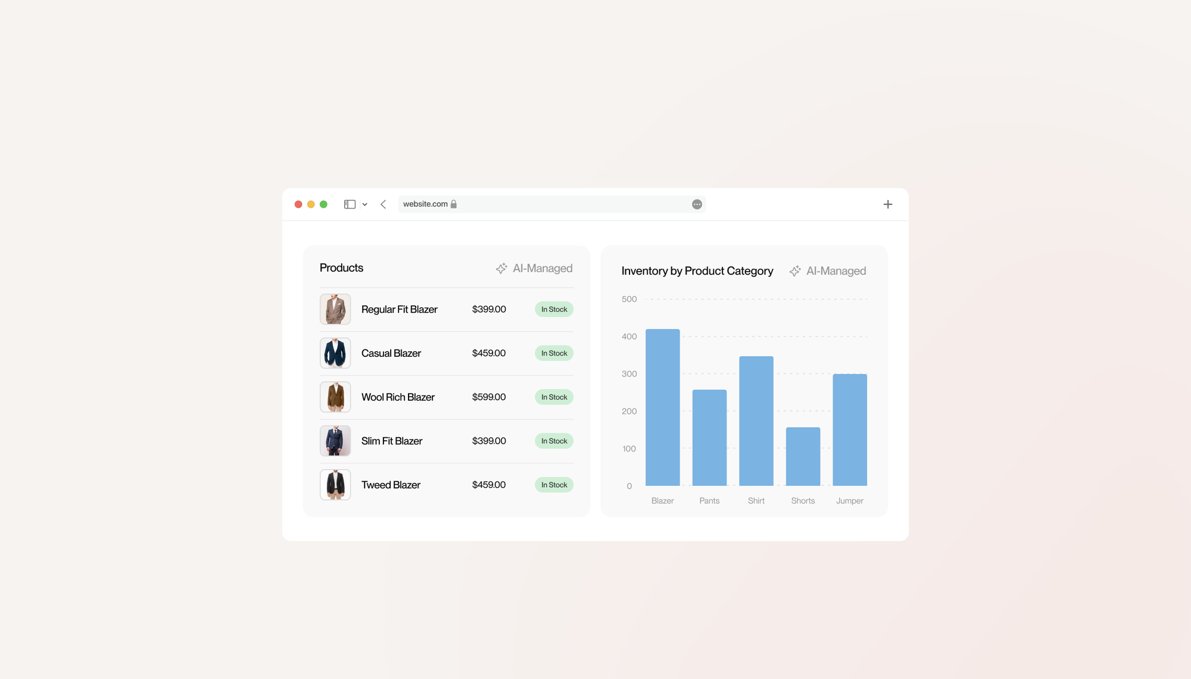Click the $399.00 price of Regular Fit Blazer

[x=489, y=309]
